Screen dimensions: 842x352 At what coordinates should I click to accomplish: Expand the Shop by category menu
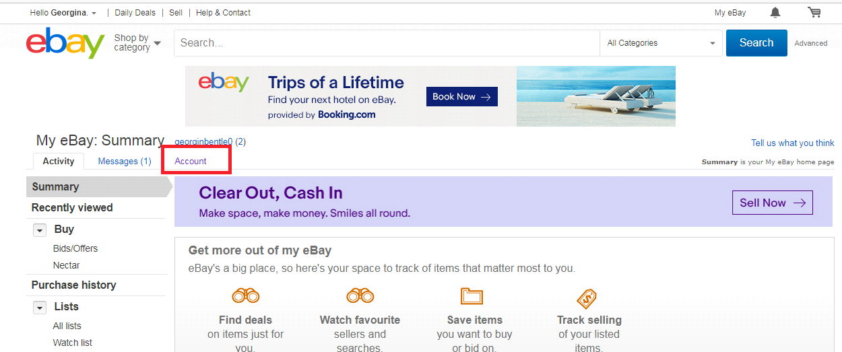137,43
